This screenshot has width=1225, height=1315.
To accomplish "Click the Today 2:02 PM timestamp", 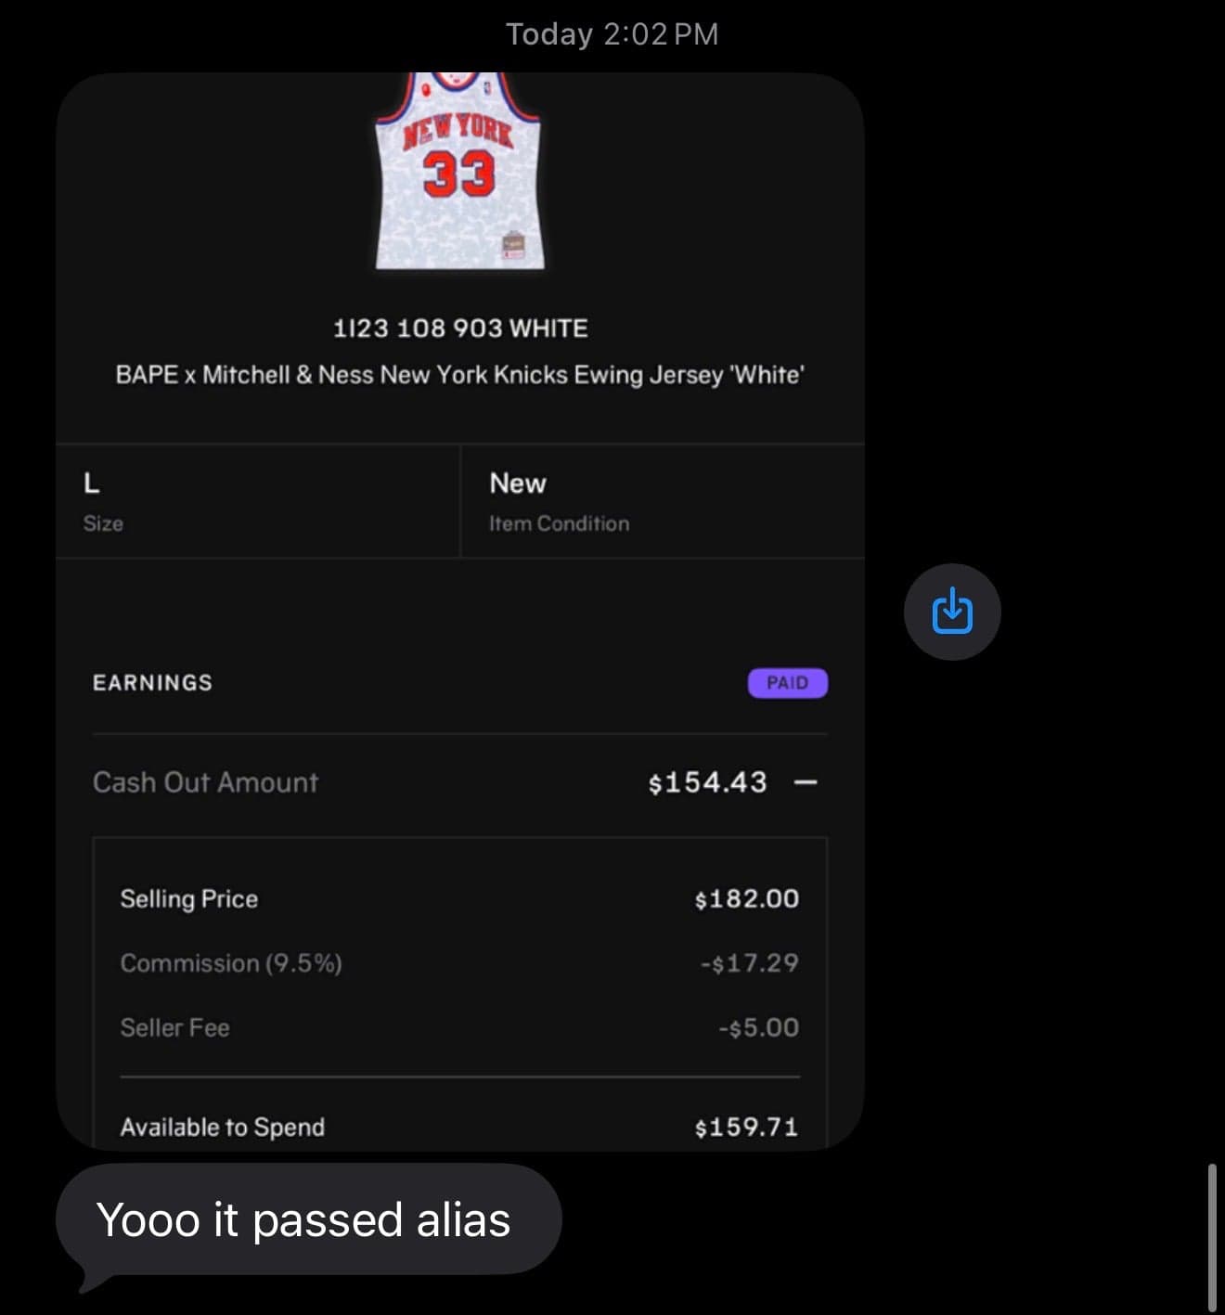I will click(x=612, y=34).
